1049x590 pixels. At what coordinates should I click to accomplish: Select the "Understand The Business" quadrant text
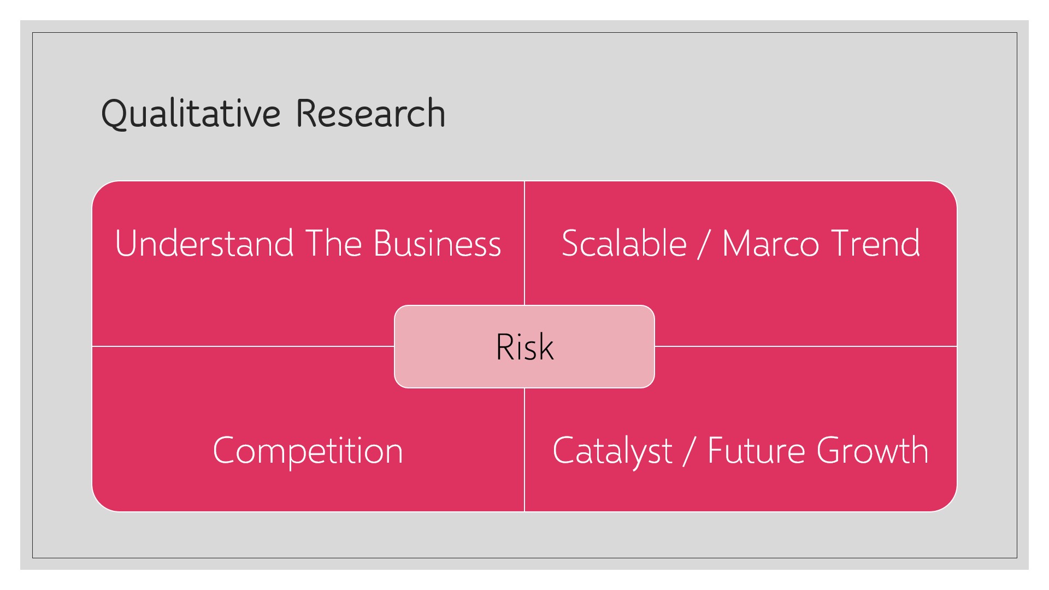click(308, 244)
